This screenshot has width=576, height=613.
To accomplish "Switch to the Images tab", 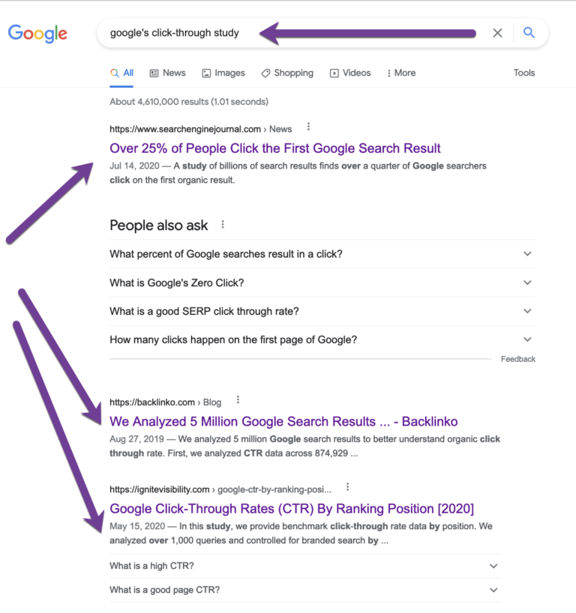I will click(x=223, y=73).
